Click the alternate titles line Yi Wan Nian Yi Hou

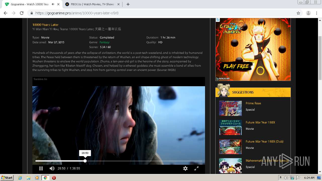77,29
